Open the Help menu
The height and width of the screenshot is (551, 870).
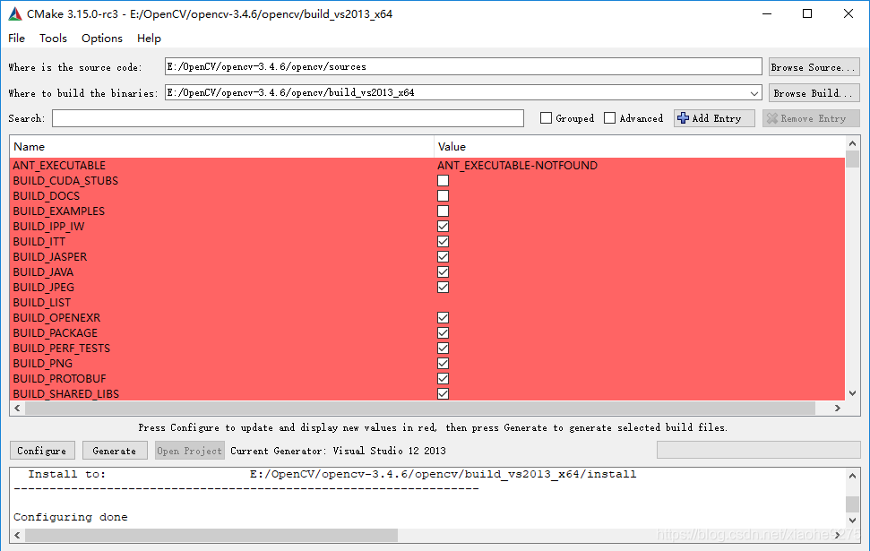[150, 39]
